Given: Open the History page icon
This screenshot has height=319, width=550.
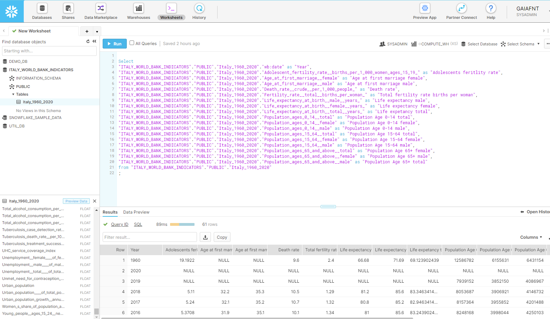Looking at the screenshot, I should pos(199,8).
